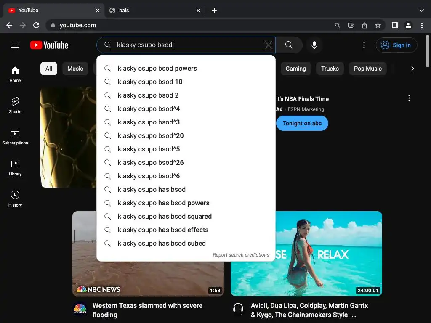Image resolution: width=431 pixels, height=323 pixels.
Task: Clear the search box with the X icon
Action: tap(268, 45)
